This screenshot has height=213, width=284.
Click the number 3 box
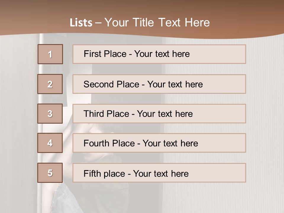[50, 114]
